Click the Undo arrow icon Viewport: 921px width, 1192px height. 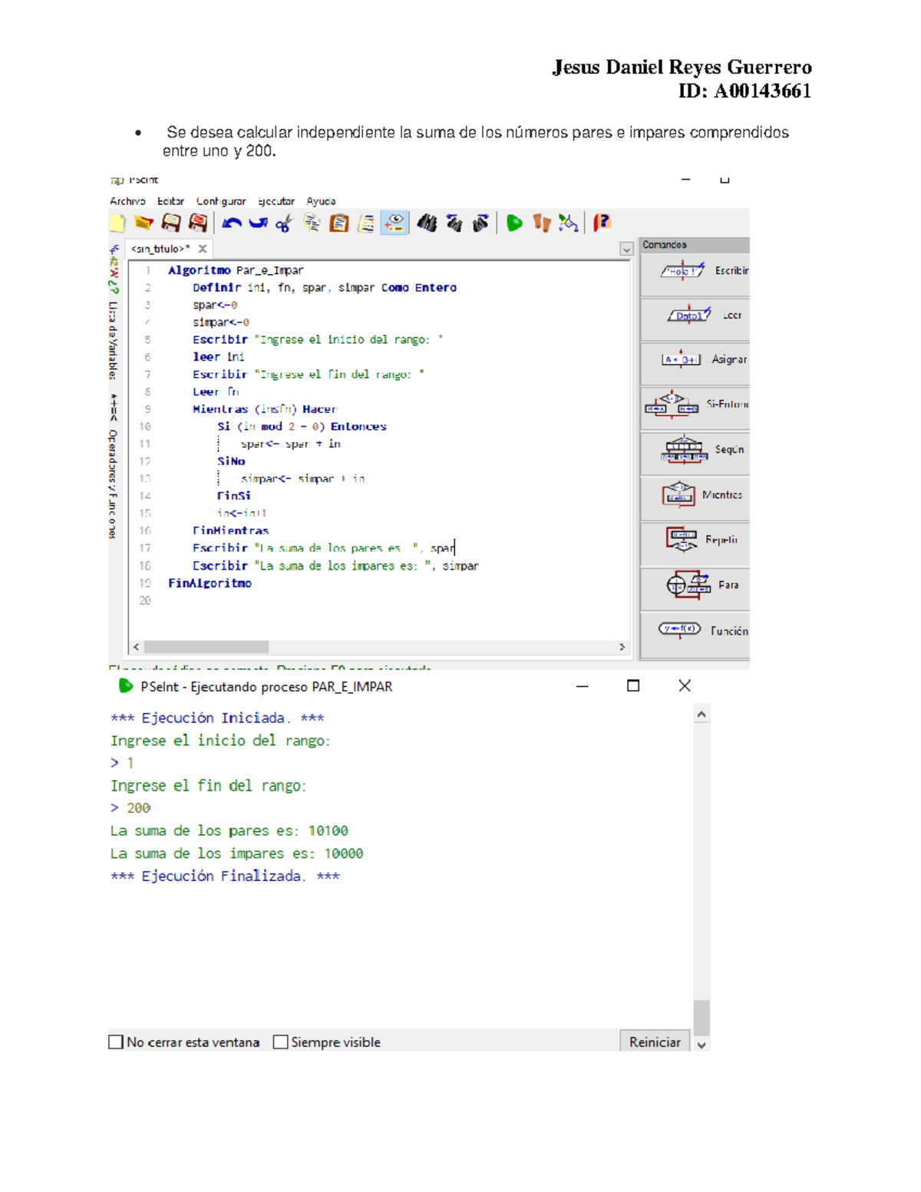tap(231, 223)
